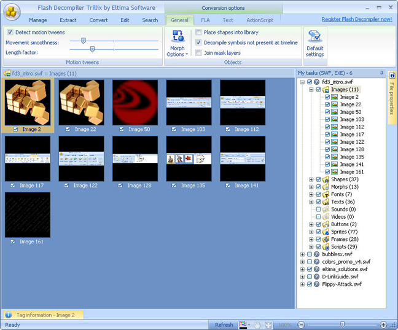
Task: Collapse the Images (11) tree node
Action: pyautogui.click(x=311, y=90)
